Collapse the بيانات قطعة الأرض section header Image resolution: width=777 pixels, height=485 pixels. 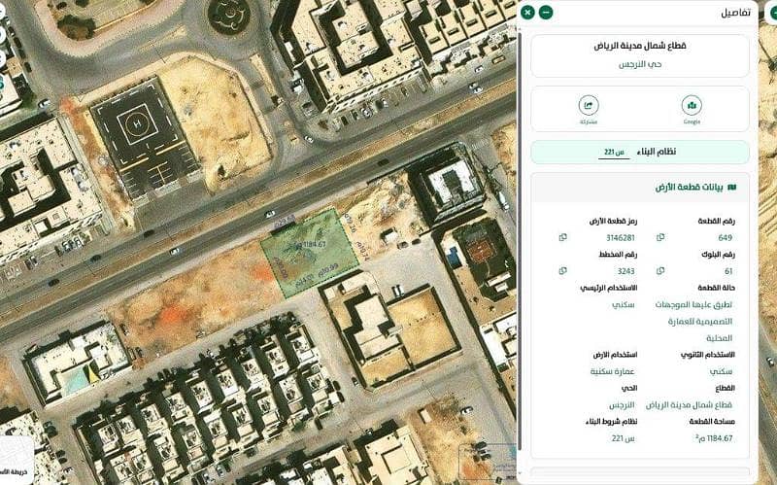[x=640, y=188]
